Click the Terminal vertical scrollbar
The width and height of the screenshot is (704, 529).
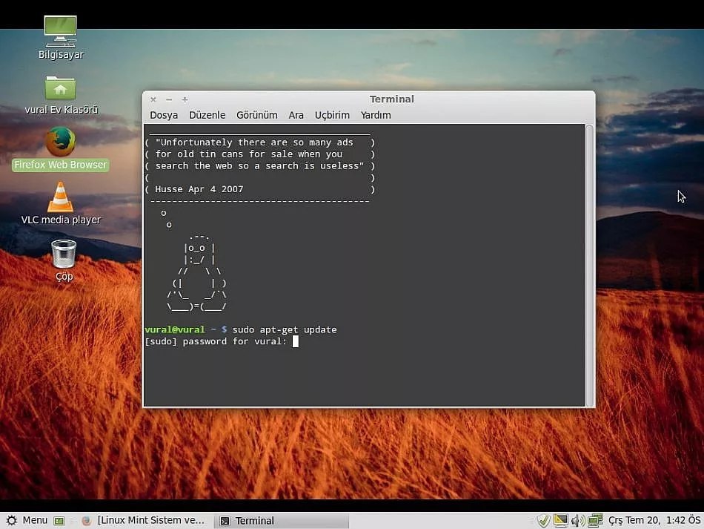click(x=589, y=265)
